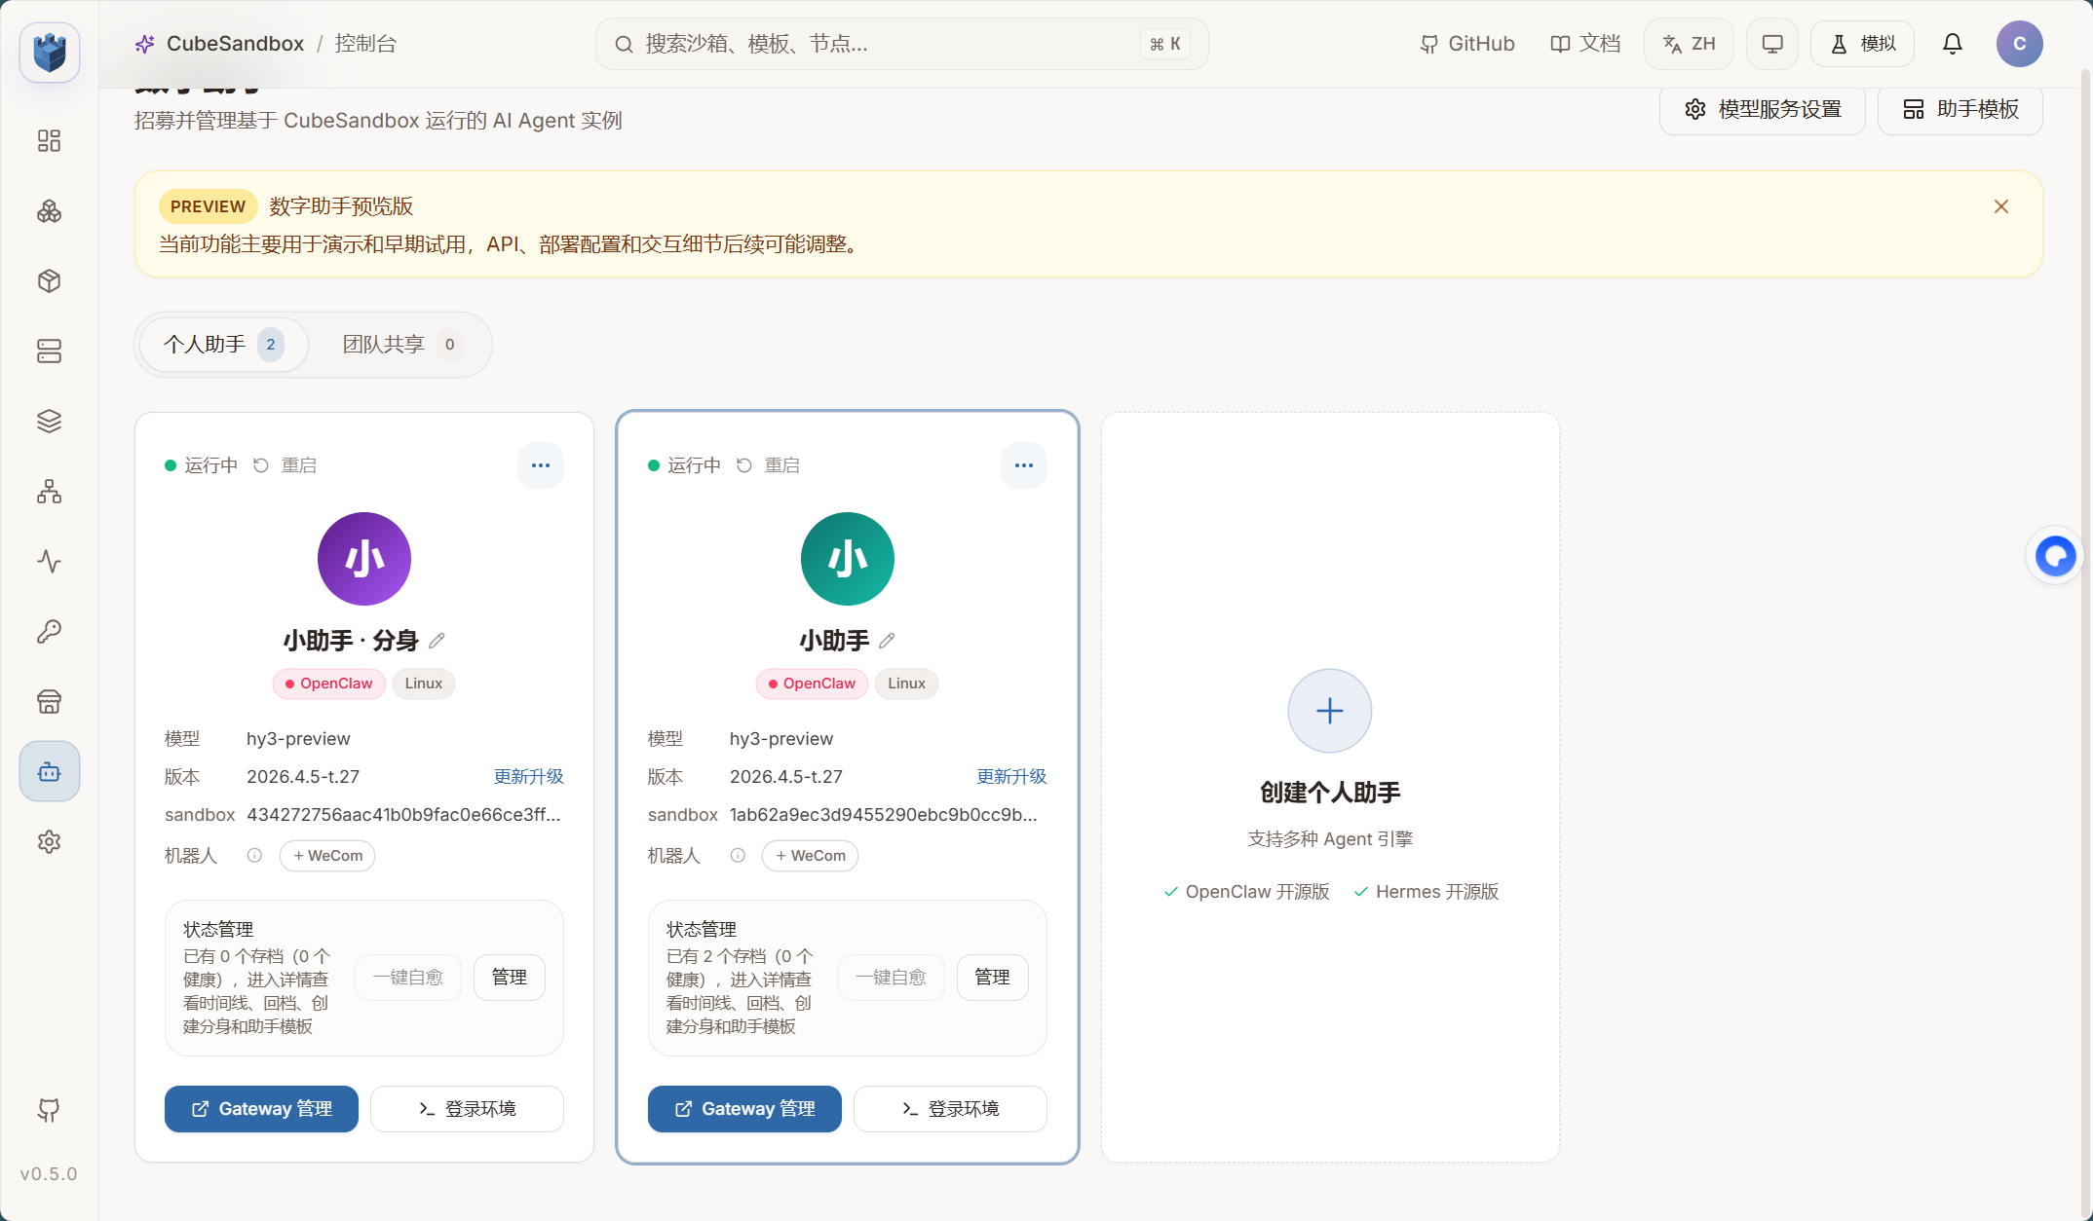Add WeCom robot on 小助手 card
2093x1221 pixels.
(811, 856)
